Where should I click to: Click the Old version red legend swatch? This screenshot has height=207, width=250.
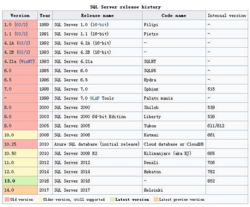[7, 199]
